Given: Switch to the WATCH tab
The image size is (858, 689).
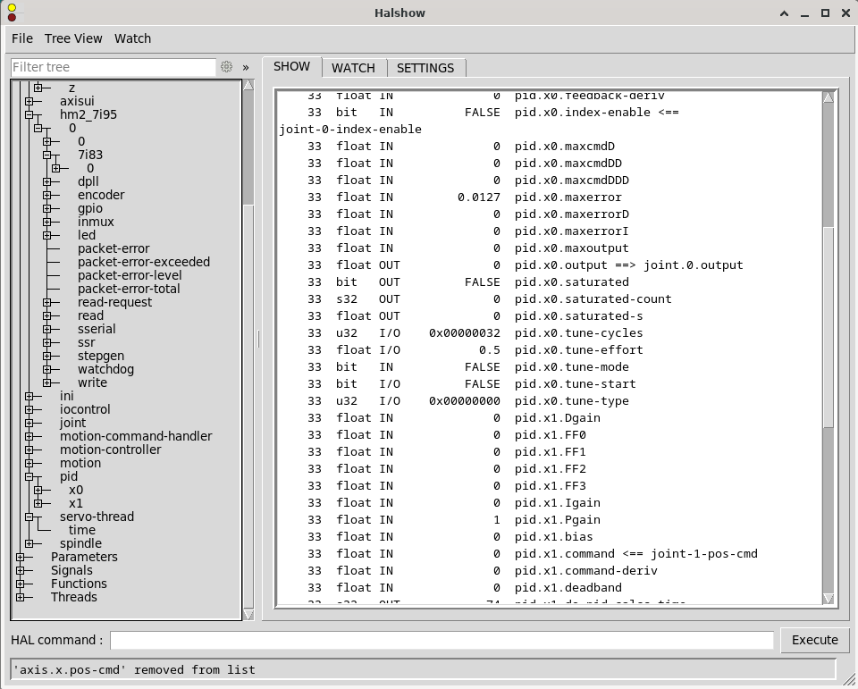Looking at the screenshot, I should (x=354, y=68).
